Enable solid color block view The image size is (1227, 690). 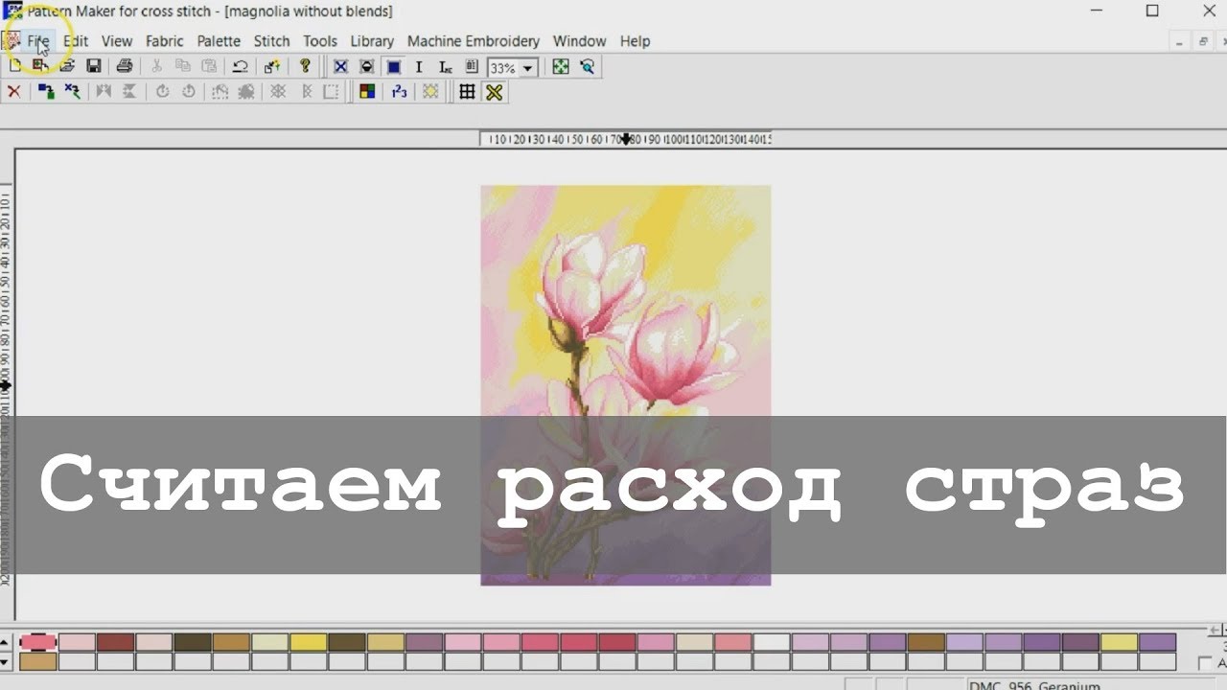coord(393,67)
